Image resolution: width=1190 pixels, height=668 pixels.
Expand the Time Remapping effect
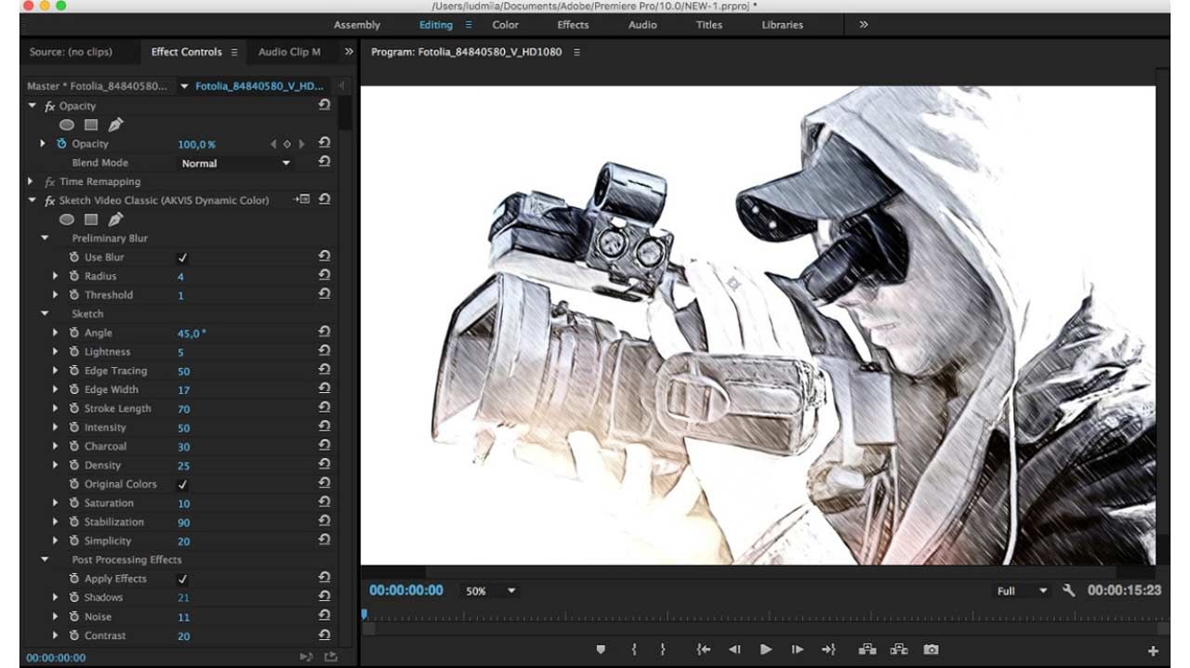tap(32, 182)
